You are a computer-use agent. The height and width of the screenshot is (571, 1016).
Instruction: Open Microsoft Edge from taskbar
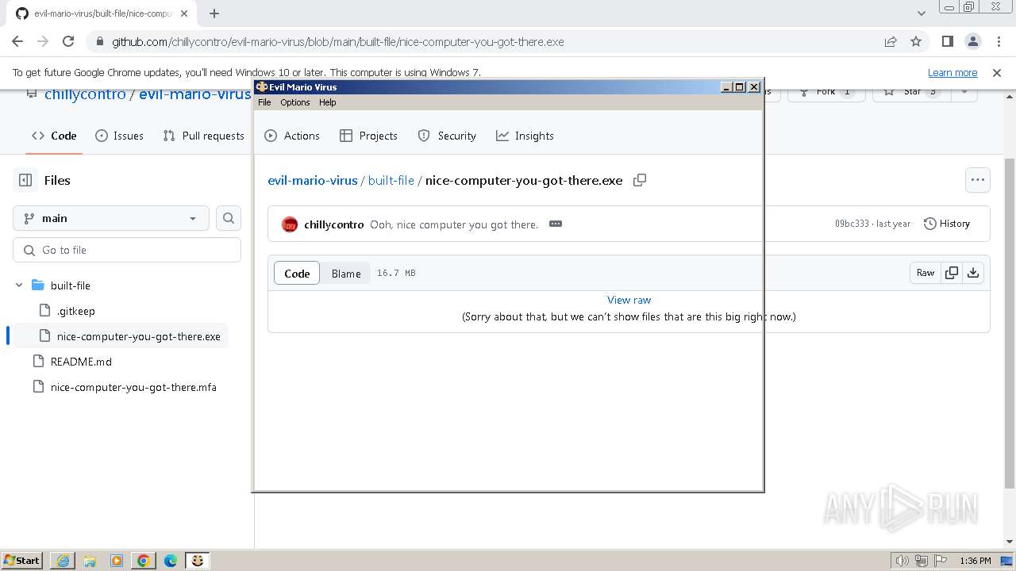point(171,561)
